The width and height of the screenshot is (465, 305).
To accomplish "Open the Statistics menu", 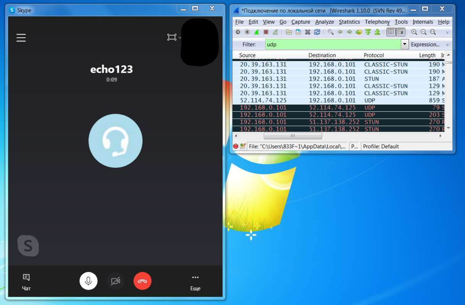I will (x=349, y=22).
